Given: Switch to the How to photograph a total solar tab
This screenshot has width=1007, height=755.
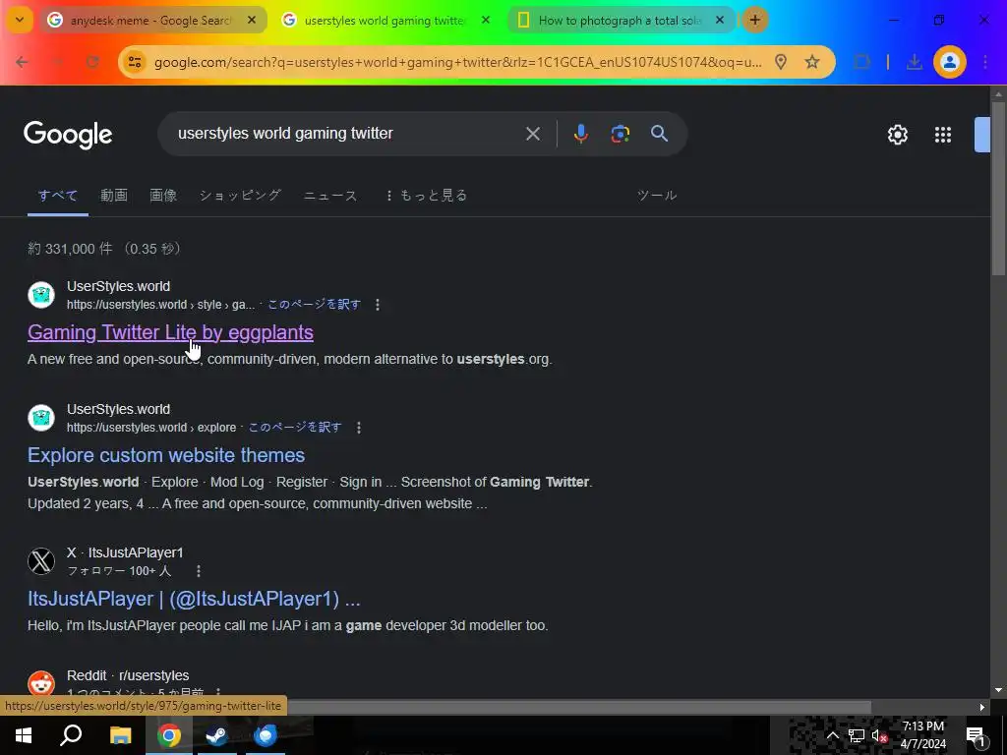Looking at the screenshot, I should pyautogui.click(x=622, y=21).
